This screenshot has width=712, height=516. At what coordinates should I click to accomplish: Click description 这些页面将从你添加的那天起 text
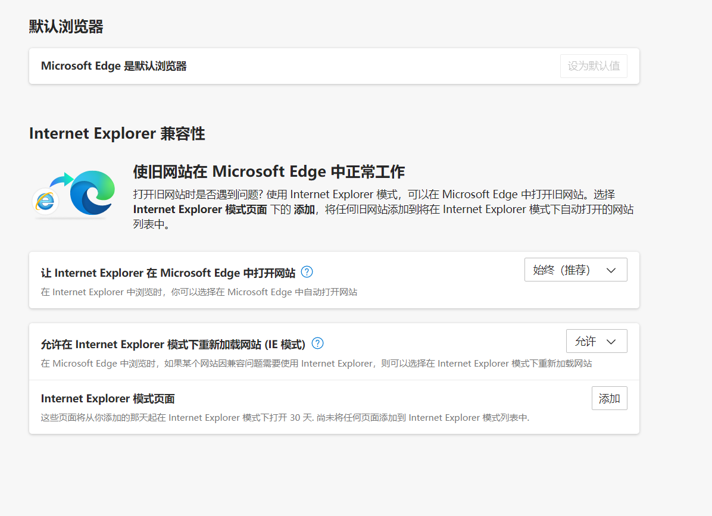tap(285, 418)
